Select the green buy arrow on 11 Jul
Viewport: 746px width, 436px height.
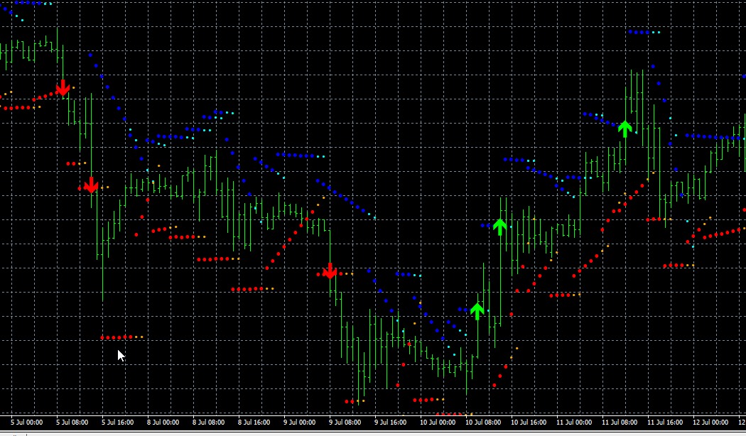coord(625,129)
